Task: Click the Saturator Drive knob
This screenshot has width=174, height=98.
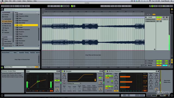Action: pos(64,76)
